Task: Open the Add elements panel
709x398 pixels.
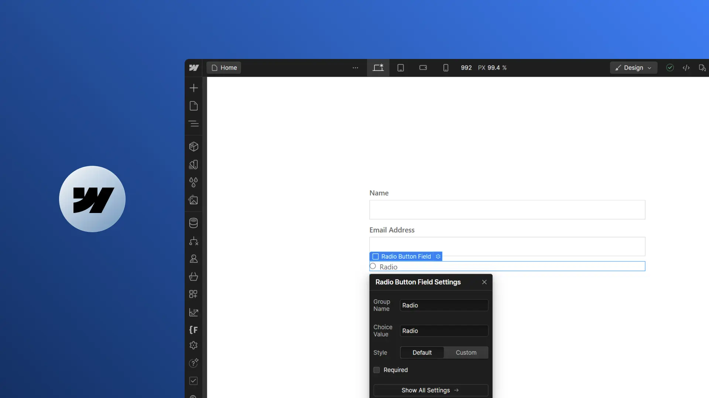Action: (x=193, y=88)
